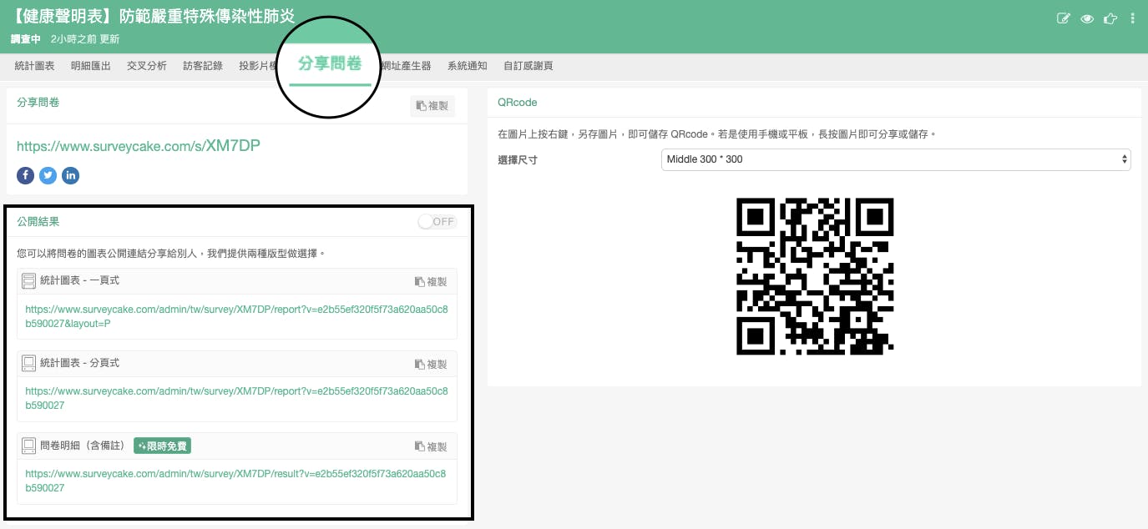Click the icon beside 問卷明細（含備註）
The height and width of the screenshot is (529, 1148).
pos(29,446)
